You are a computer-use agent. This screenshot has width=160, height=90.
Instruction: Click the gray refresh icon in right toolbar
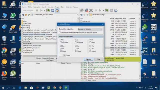tap(111, 10)
